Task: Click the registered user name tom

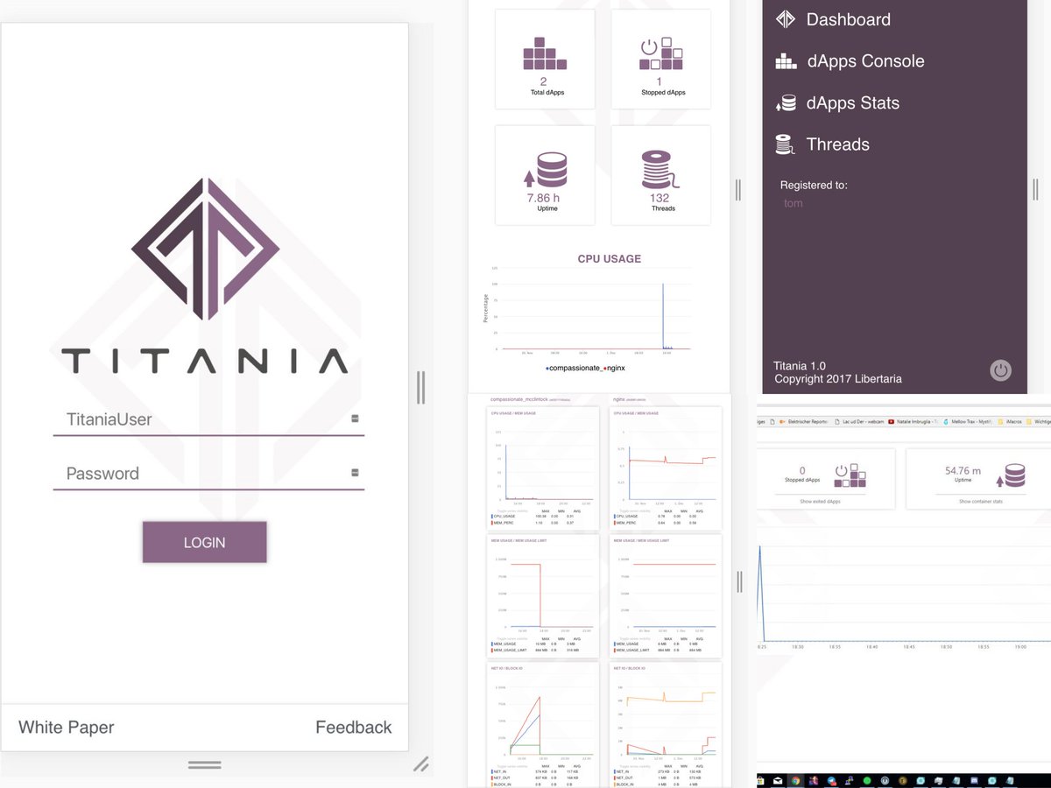Action: coord(793,203)
